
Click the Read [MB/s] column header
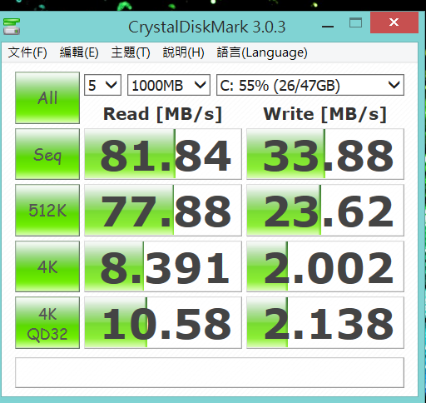(162, 114)
